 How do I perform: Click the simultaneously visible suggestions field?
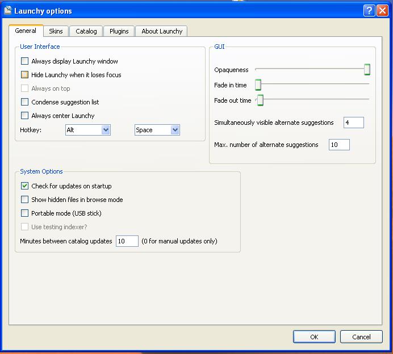(354, 123)
